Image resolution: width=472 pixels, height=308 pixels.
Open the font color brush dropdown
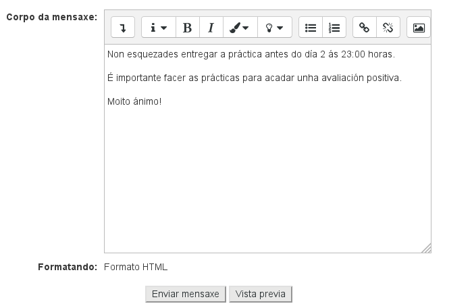240,28
